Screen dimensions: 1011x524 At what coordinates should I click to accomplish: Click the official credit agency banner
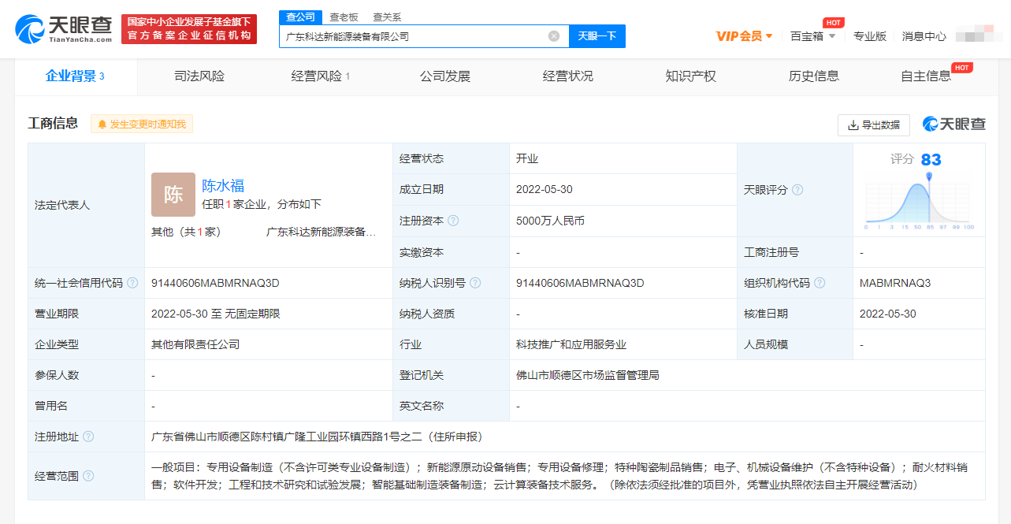tap(189, 29)
